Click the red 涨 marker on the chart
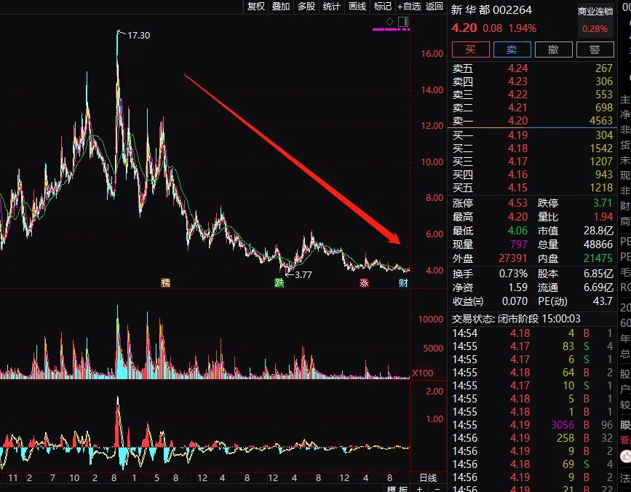 364,283
